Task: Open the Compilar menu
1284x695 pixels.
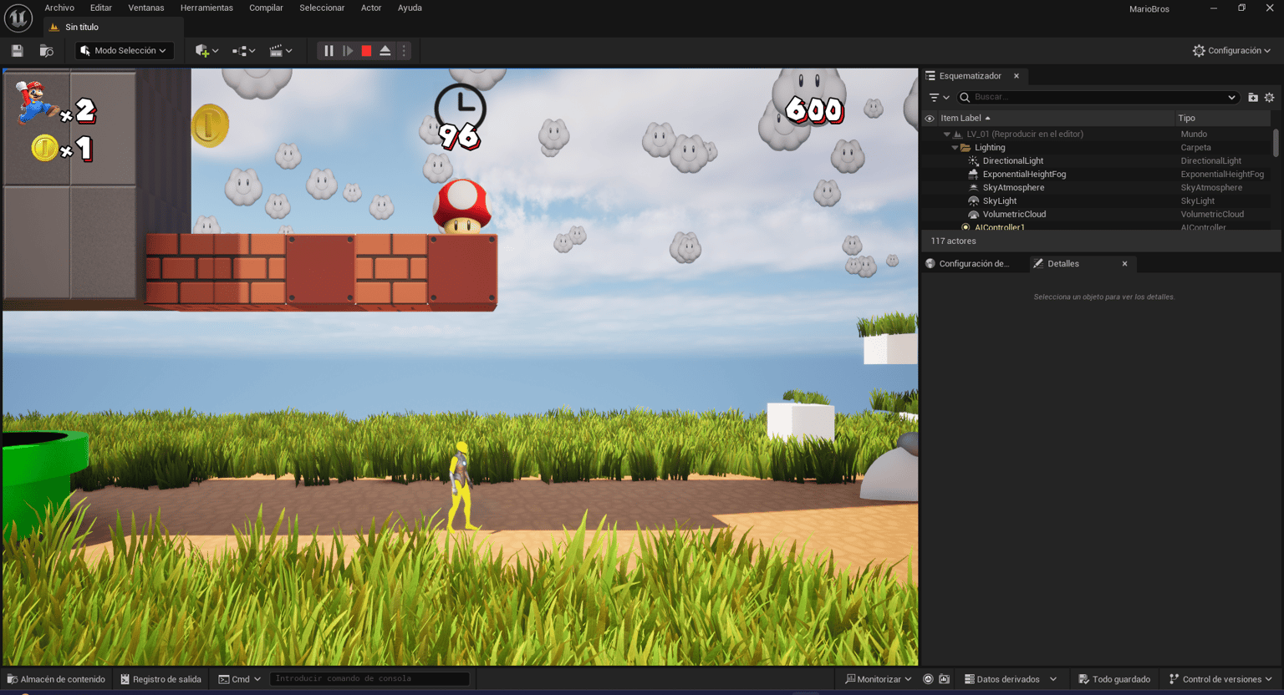Action: [266, 8]
